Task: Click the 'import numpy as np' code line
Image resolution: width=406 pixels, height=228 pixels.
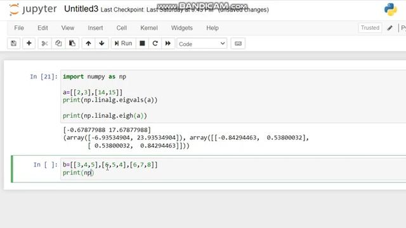Action: pyautogui.click(x=95, y=77)
